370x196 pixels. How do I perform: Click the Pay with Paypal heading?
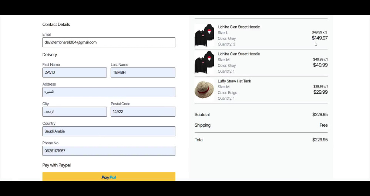(57, 165)
